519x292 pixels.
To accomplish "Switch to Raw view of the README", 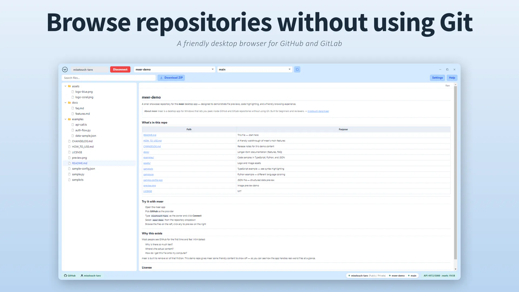I will (x=448, y=86).
